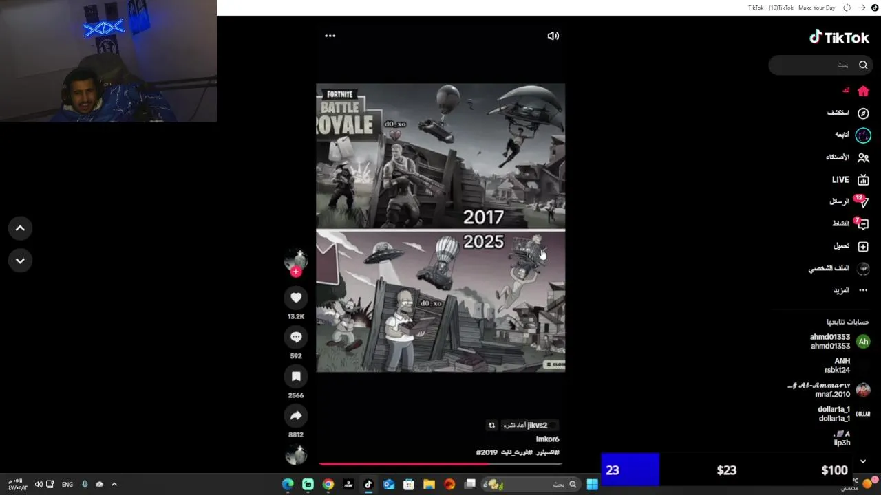
Task: Switch ENG keyboard language indicator
Action: click(67, 485)
